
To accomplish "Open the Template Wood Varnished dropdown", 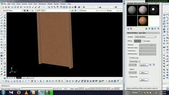I will click(145, 37).
